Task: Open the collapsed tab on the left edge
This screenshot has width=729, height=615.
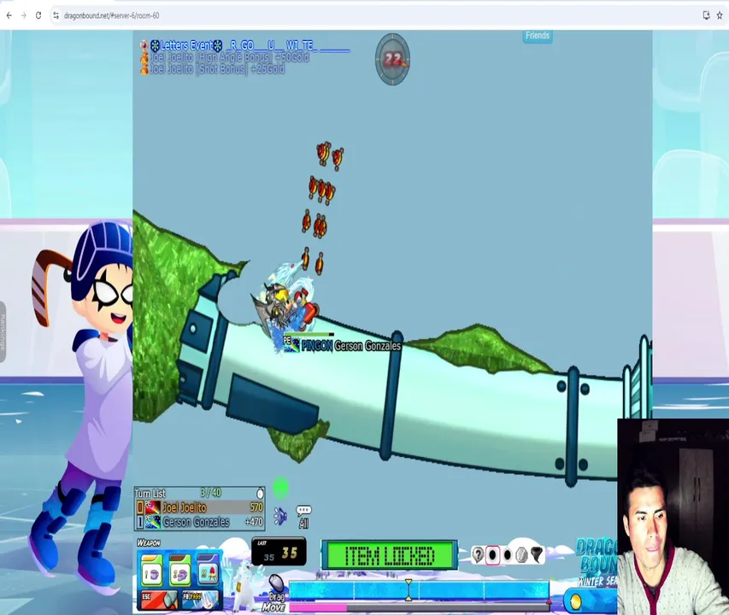Action: [x=3, y=331]
